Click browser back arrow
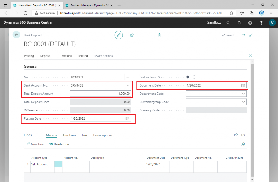The image size is (278, 182). point(7,13)
